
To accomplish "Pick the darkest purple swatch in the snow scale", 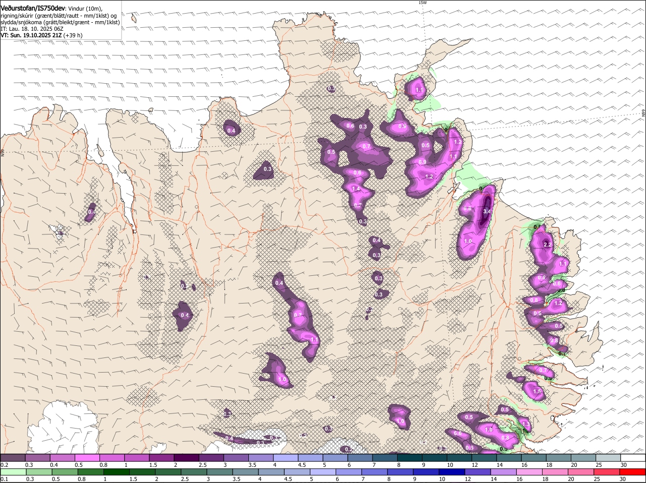I will tap(186, 458).
